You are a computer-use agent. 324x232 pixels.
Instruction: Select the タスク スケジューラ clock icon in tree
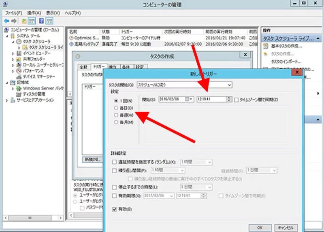[19, 42]
